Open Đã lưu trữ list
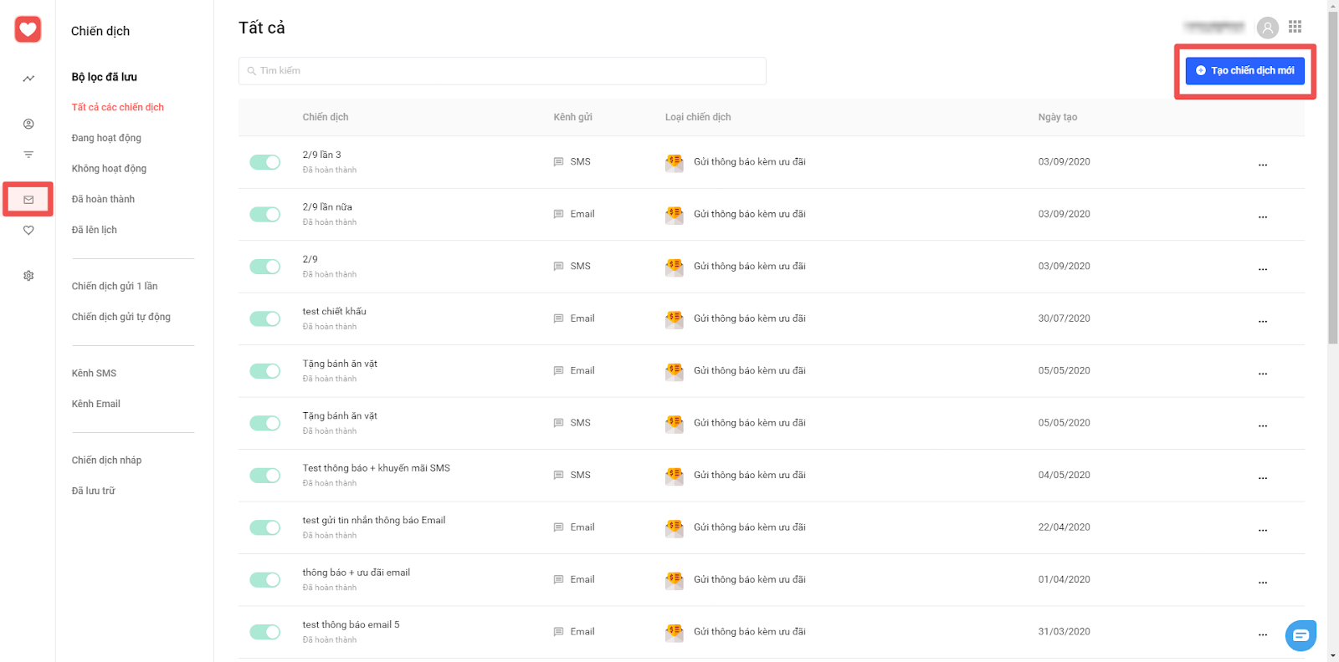 [94, 491]
